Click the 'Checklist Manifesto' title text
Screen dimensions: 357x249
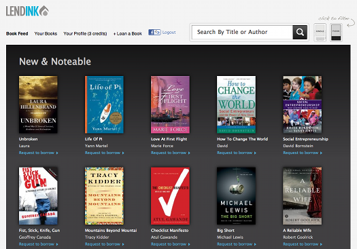pyautogui.click(x=169, y=231)
